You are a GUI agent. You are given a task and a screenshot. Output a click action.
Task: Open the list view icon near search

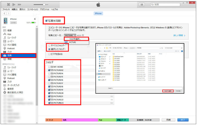click(142, 5)
